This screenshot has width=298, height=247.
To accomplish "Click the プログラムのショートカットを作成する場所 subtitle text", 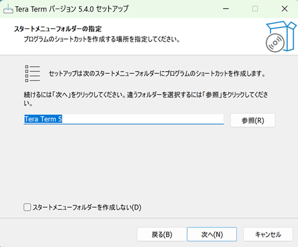I will [102, 39].
